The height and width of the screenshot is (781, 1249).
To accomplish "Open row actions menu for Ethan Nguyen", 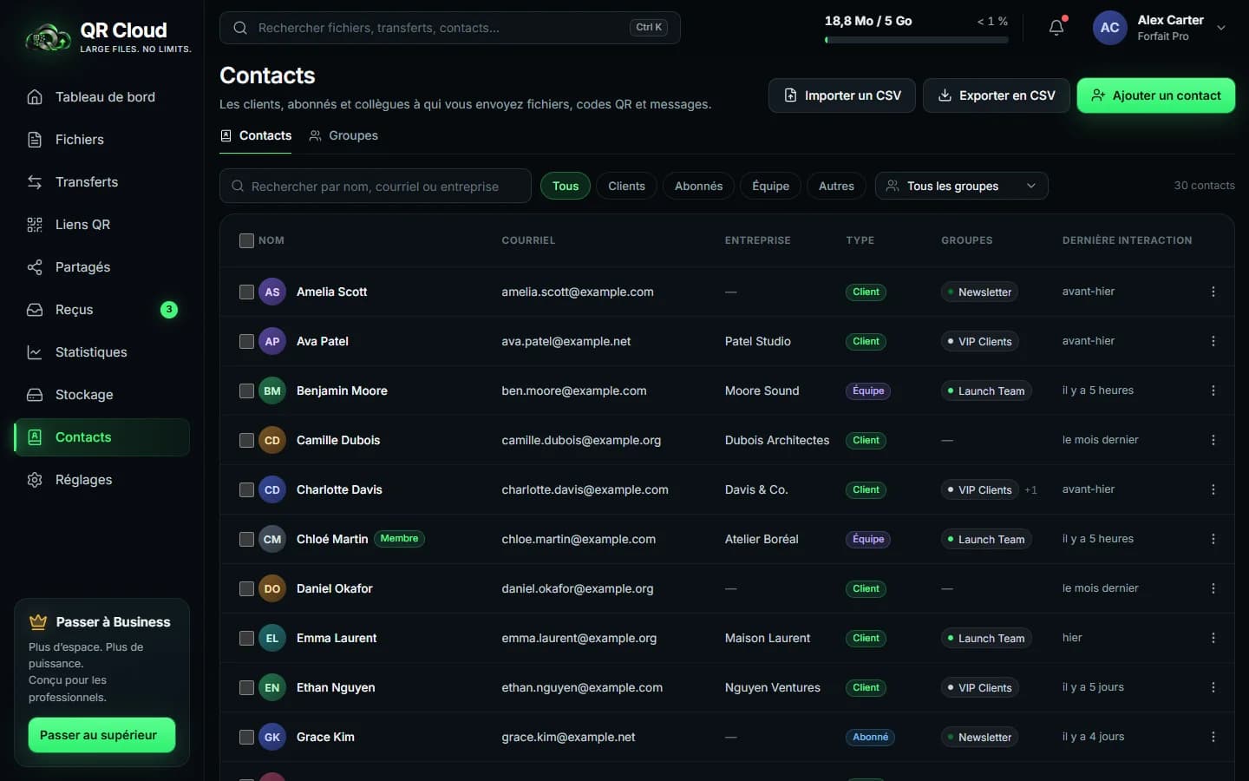I will pyautogui.click(x=1213, y=687).
